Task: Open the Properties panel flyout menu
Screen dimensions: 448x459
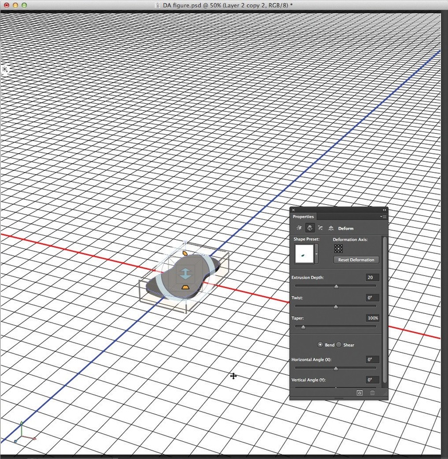Action: (383, 217)
